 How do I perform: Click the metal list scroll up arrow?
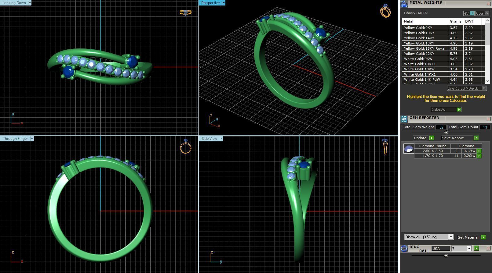pos(487,20)
